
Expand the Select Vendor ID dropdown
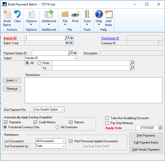coord(75,58)
